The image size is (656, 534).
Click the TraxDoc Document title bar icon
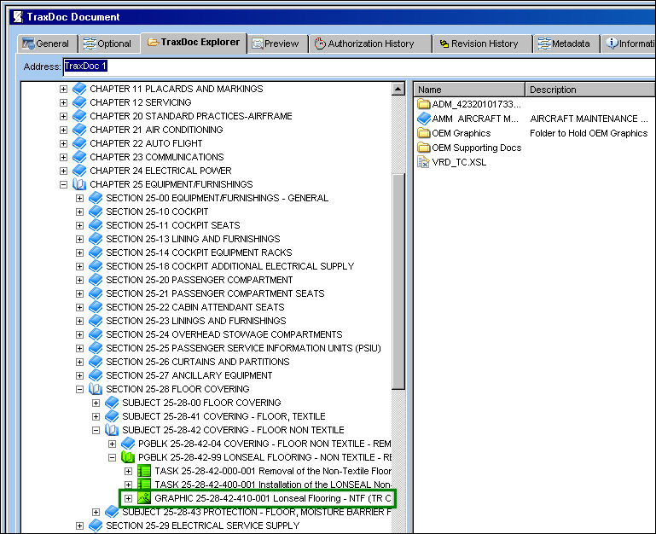[18, 17]
